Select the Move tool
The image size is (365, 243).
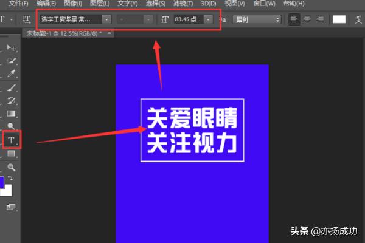click(x=11, y=47)
